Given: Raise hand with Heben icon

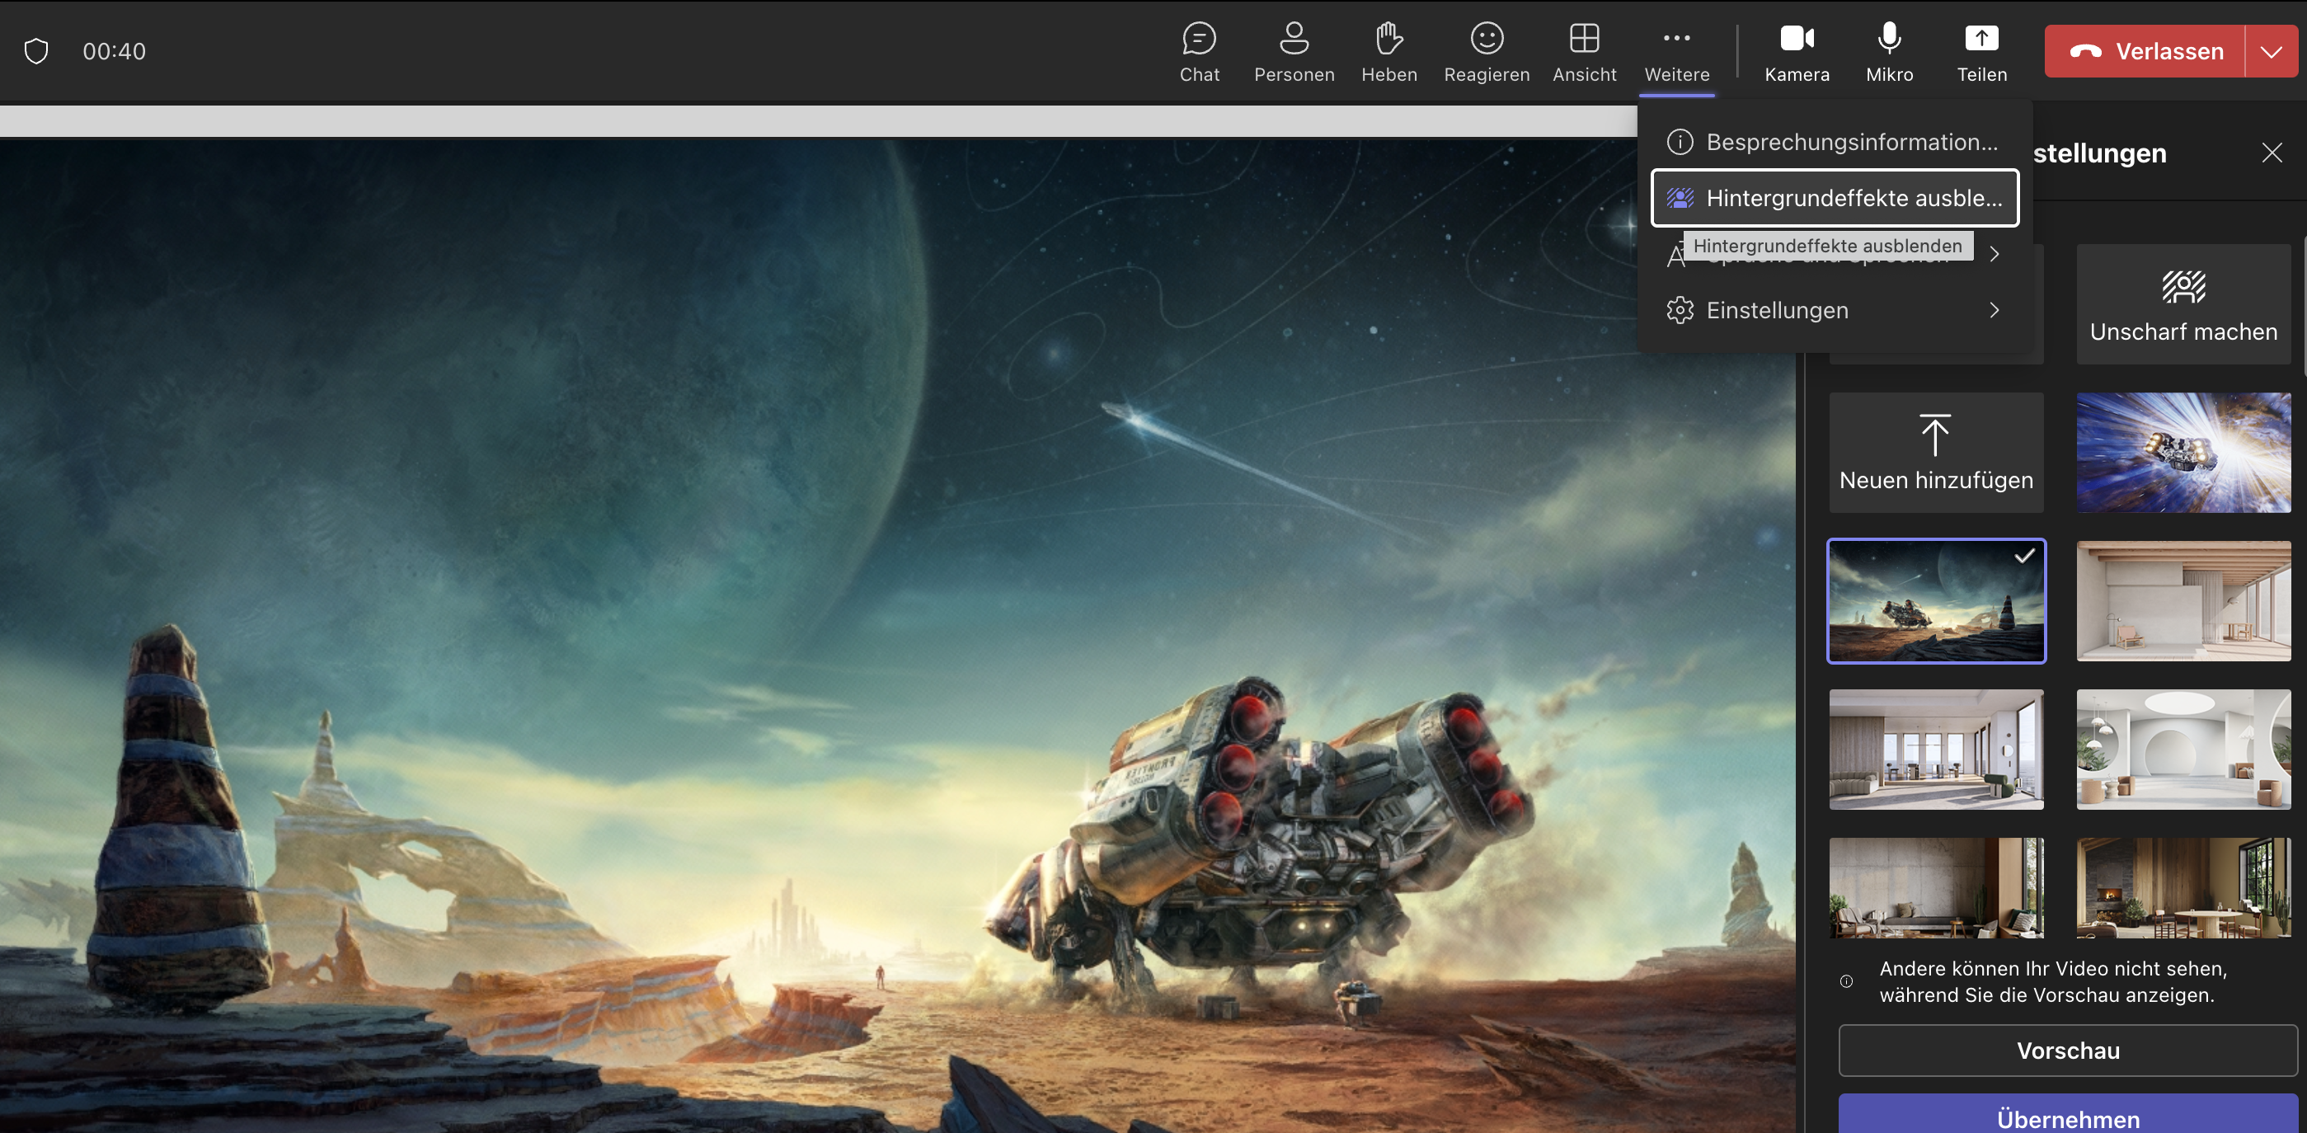Looking at the screenshot, I should click(1388, 51).
